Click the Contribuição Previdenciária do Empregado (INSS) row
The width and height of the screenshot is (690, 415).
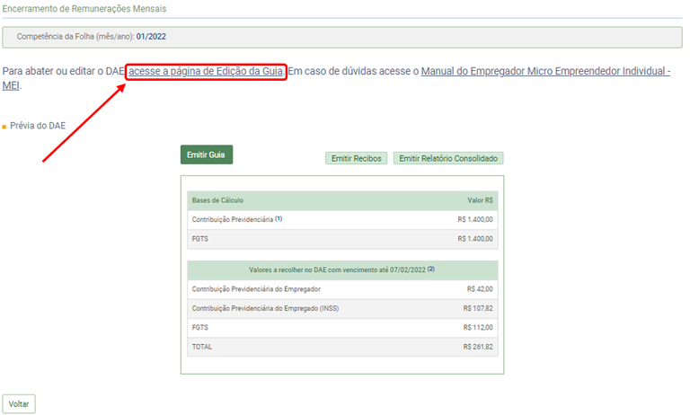pyautogui.click(x=265, y=308)
